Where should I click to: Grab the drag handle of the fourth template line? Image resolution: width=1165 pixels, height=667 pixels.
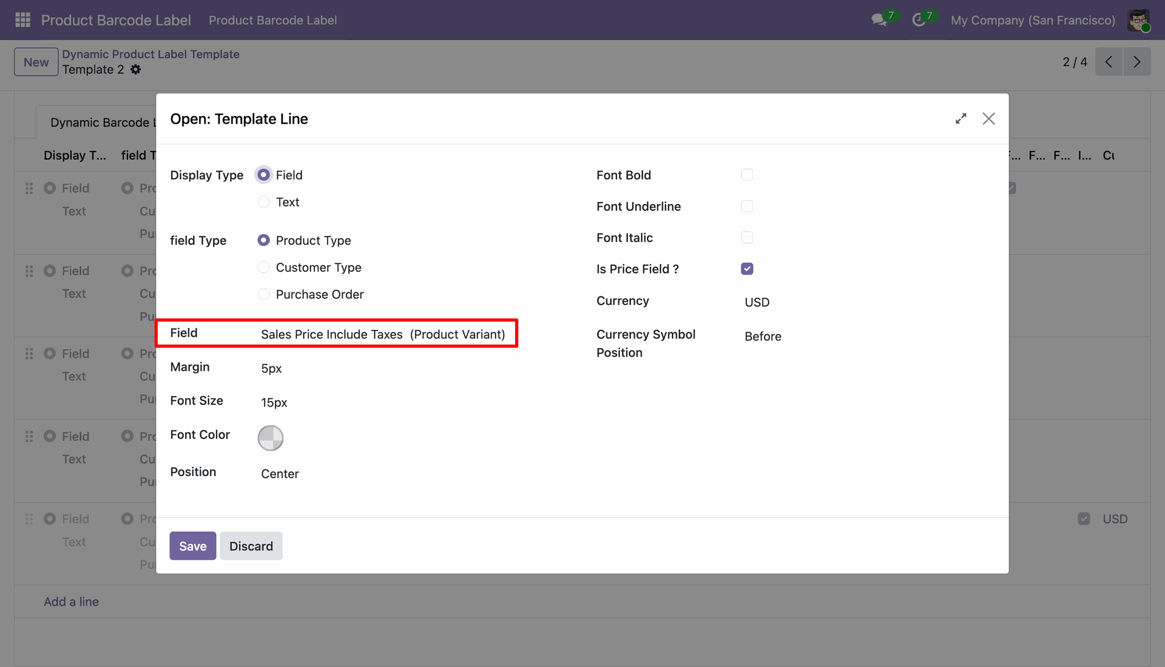click(x=29, y=437)
